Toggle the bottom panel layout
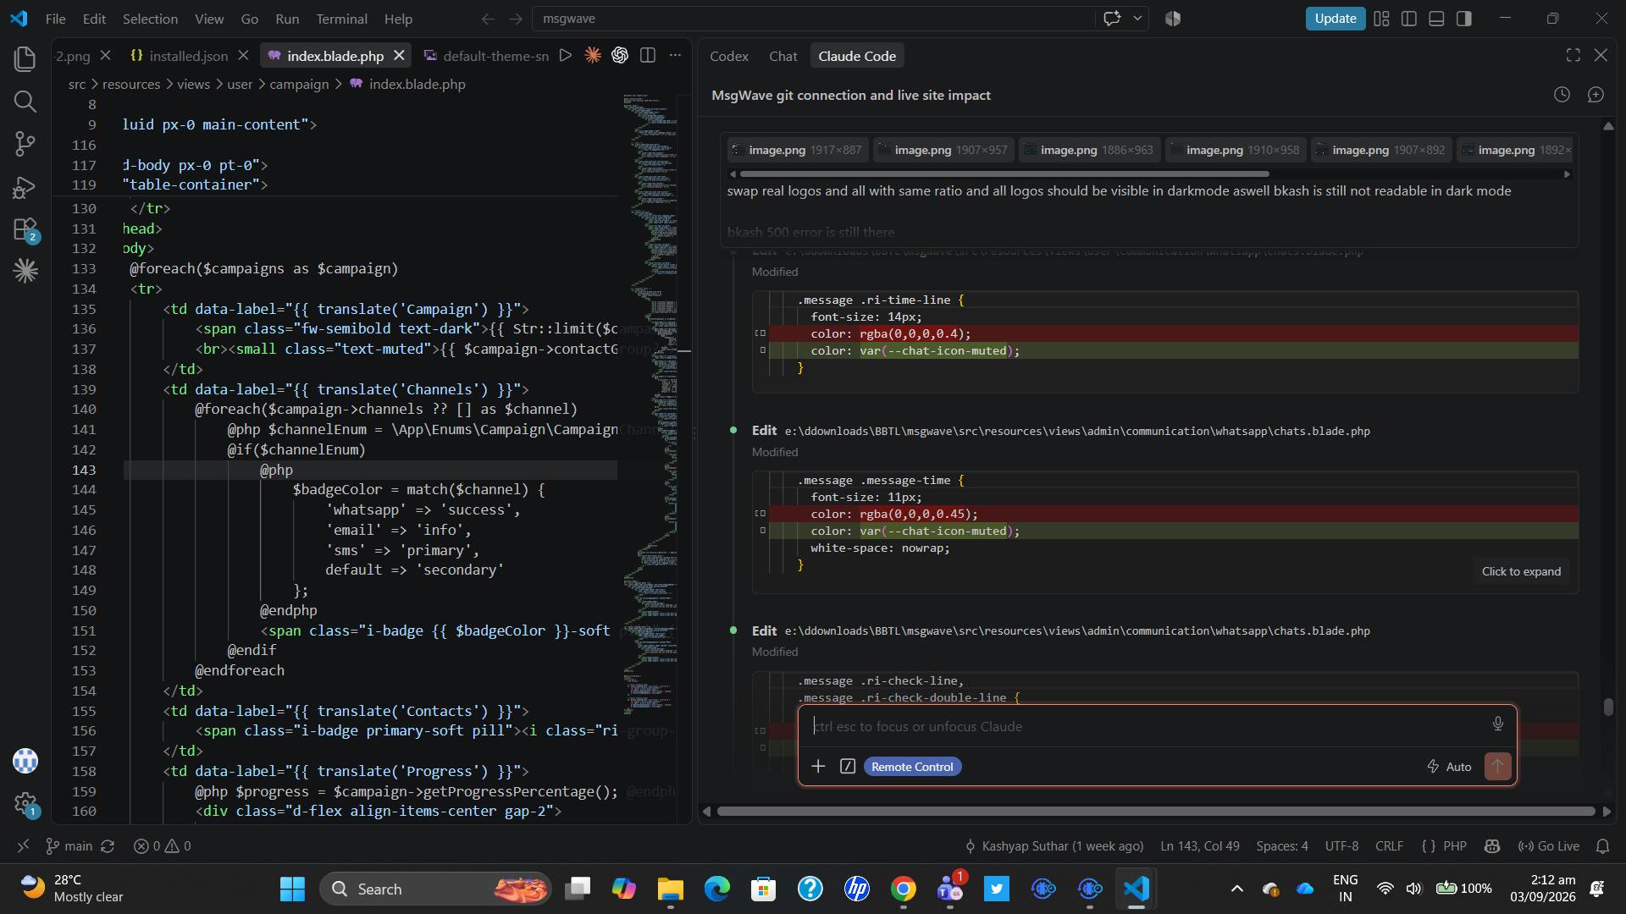 [1436, 19]
